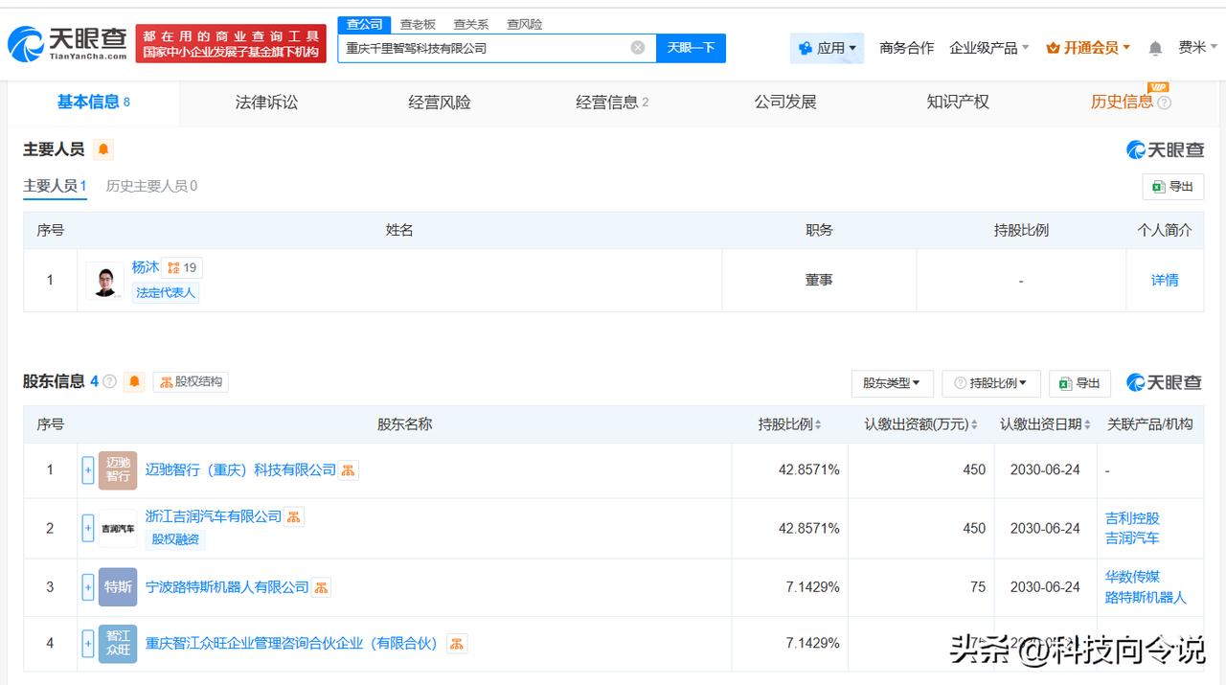Switch to the 经营信息 tab
This screenshot has height=685, width=1226.
612,103
